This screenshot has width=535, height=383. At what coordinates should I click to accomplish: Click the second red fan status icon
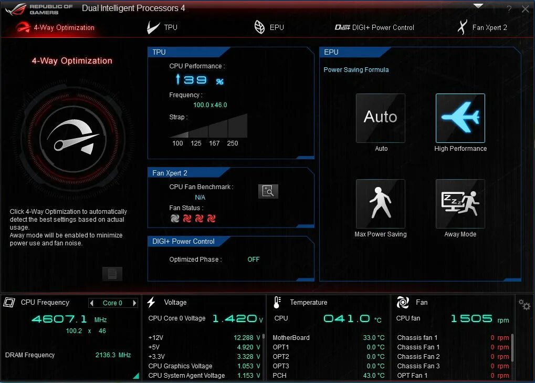187,218
